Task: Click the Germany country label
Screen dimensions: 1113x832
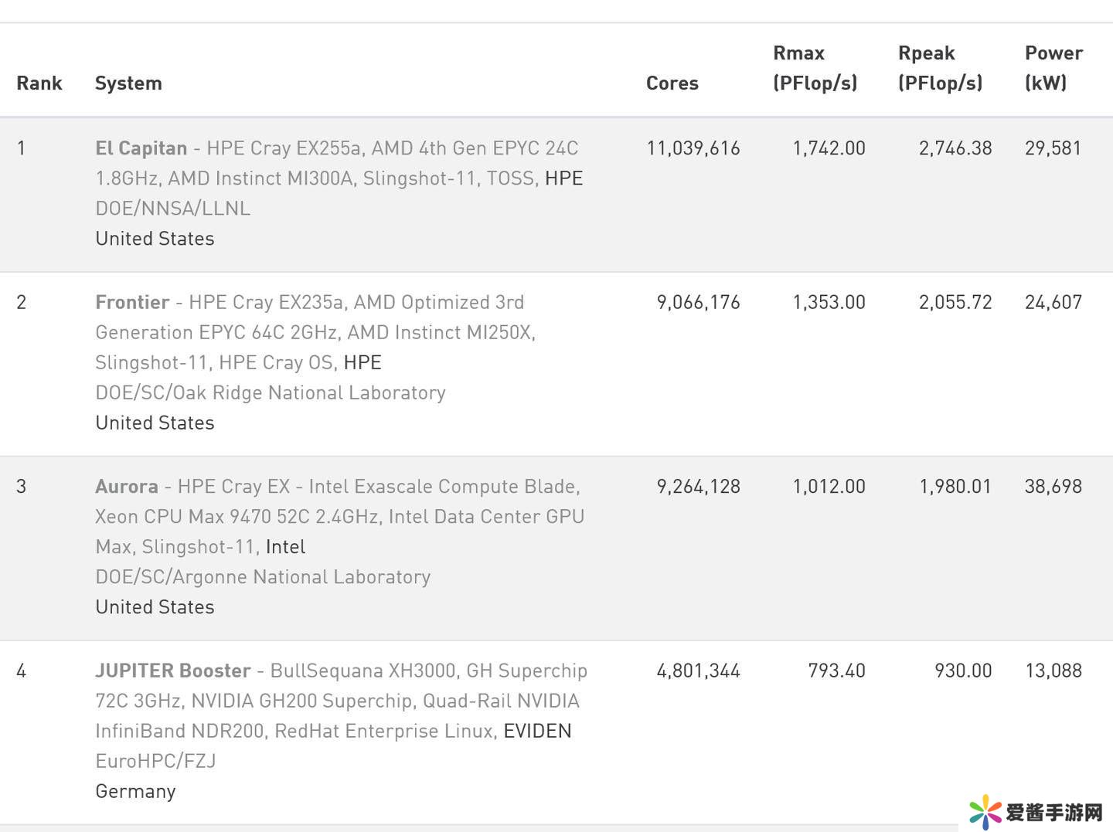Action: coord(135,791)
